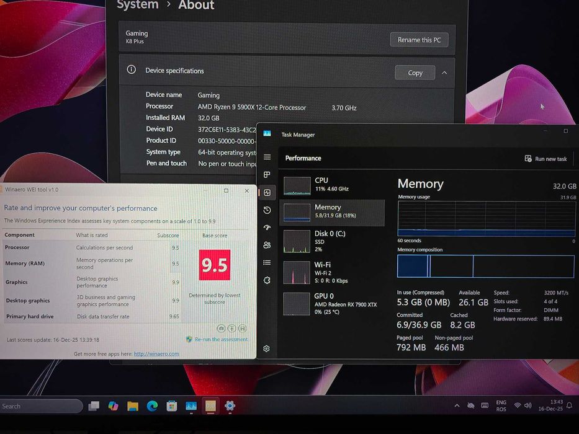Click Memory (RAM) row in WEI table

pyautogui.click(x=92, y=263)
